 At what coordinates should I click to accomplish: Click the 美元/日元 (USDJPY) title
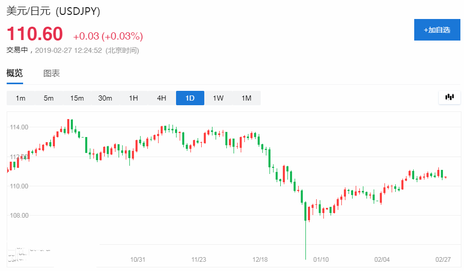(53, 11)
